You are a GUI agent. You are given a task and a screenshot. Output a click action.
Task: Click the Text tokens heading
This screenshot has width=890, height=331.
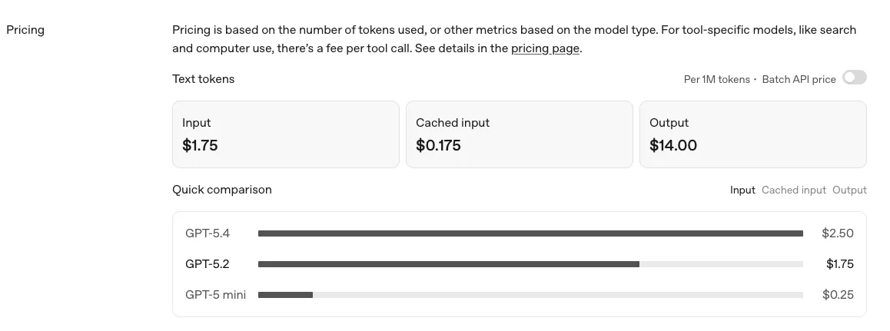(203, 79)
